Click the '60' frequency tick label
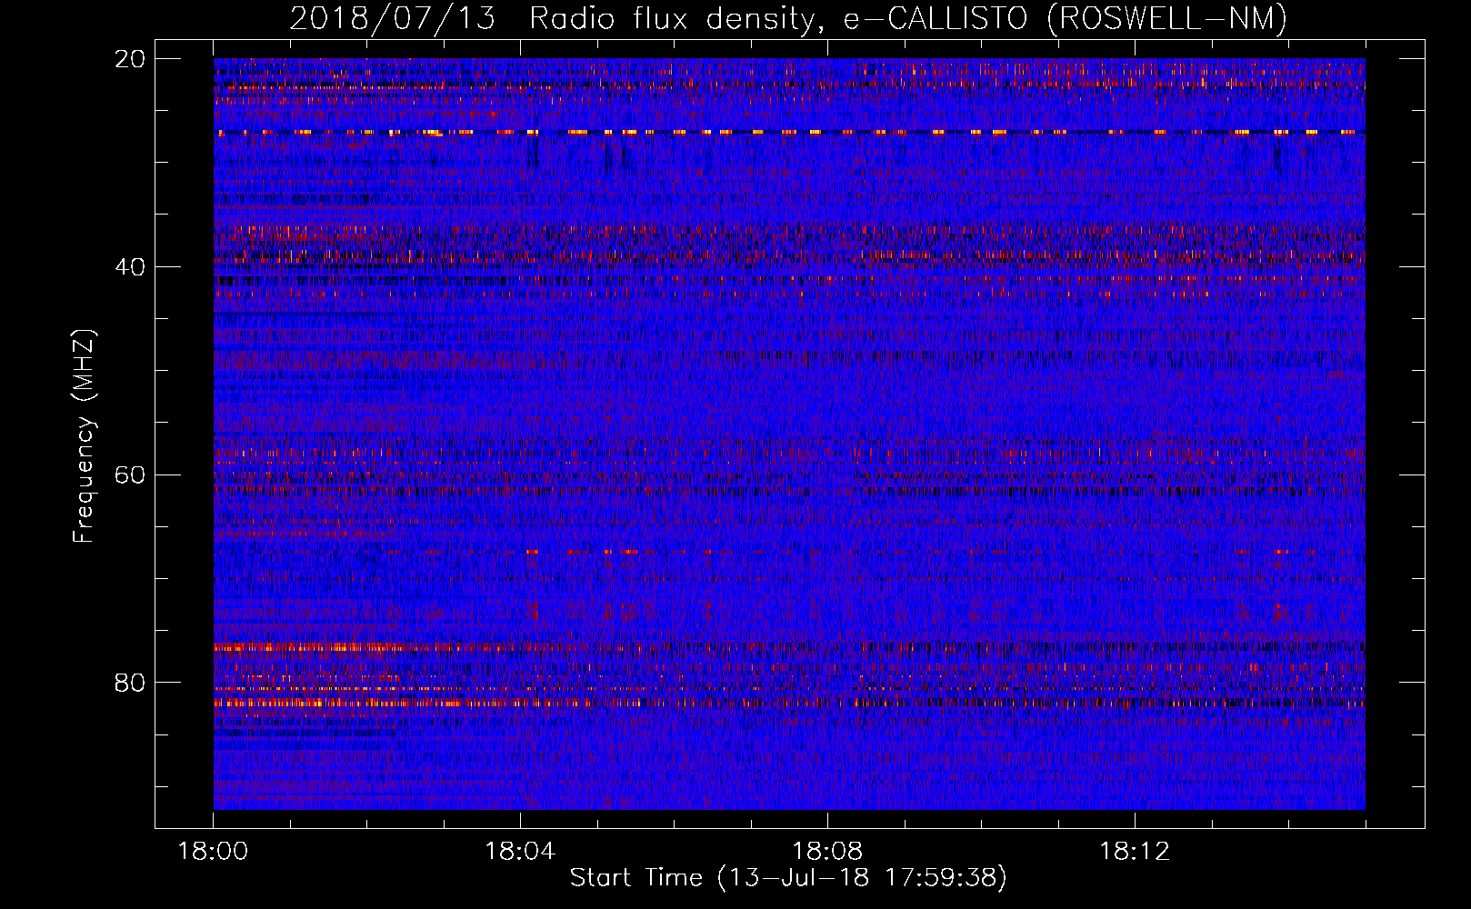 click(130, 475)
